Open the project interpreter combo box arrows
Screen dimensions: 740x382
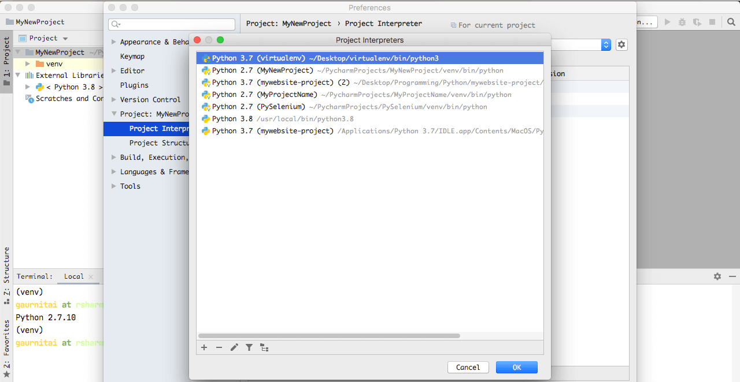click(606, 44)
